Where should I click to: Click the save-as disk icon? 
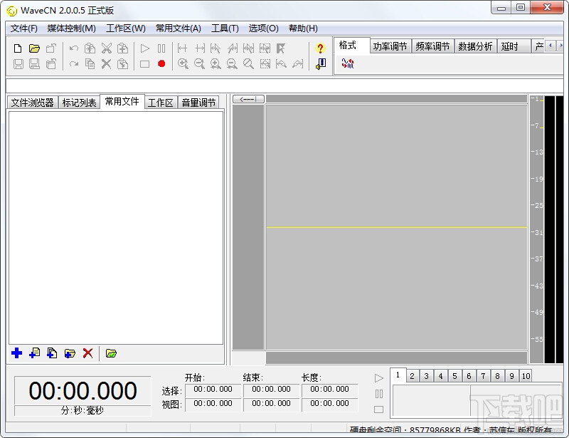pyautogui.click(x=34, y=64)
